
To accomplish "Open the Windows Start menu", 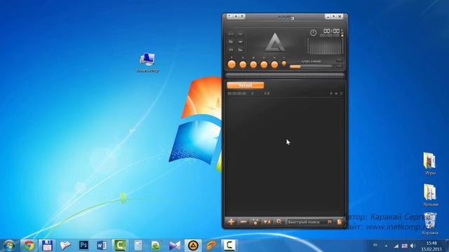I will pyautogui.click(x=9, y=246).
